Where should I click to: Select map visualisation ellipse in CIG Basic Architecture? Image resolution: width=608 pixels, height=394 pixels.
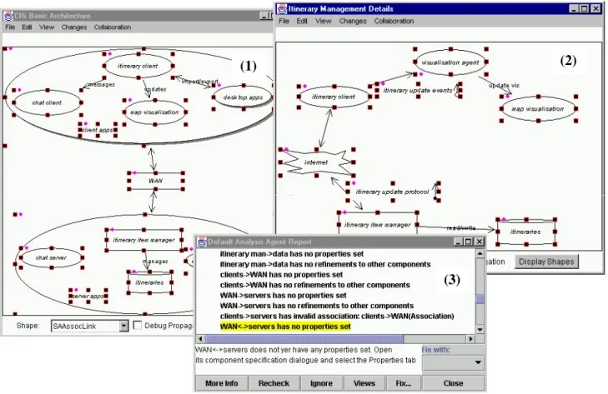click(154, 112)
